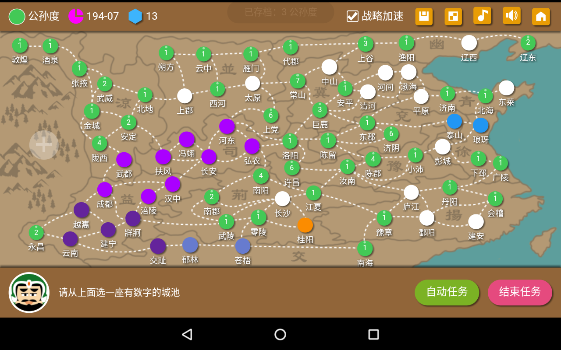Screen dimensions: 561x350
Task: Select the 会稽 city node
Action: [x=495, y=199]
